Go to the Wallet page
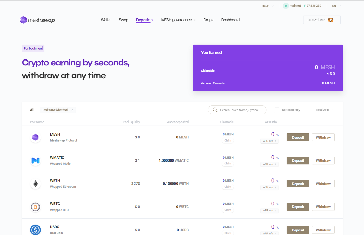 tap(106, 20)
